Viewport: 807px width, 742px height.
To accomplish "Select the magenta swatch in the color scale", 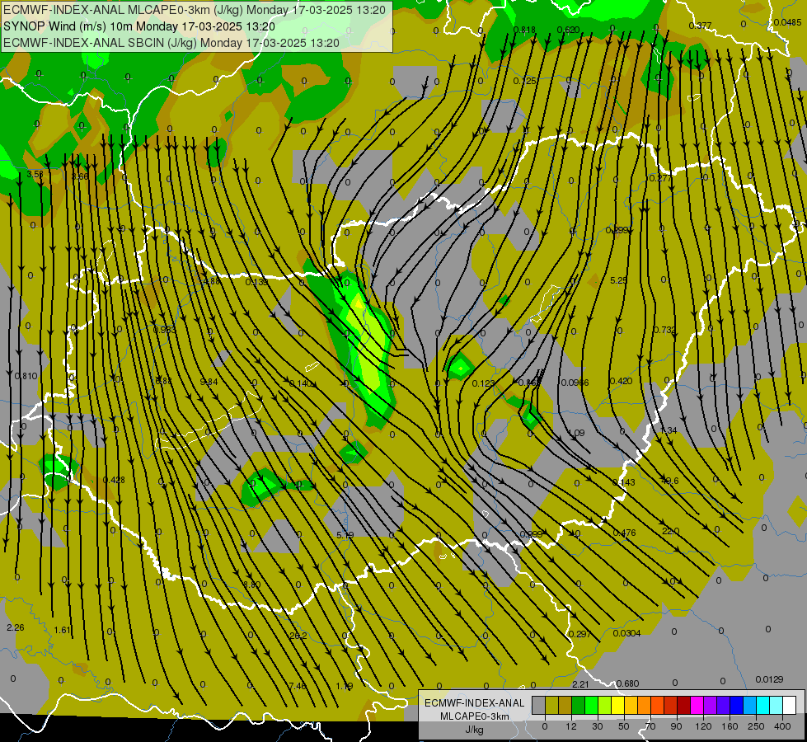I will click(x=697, y=705).
